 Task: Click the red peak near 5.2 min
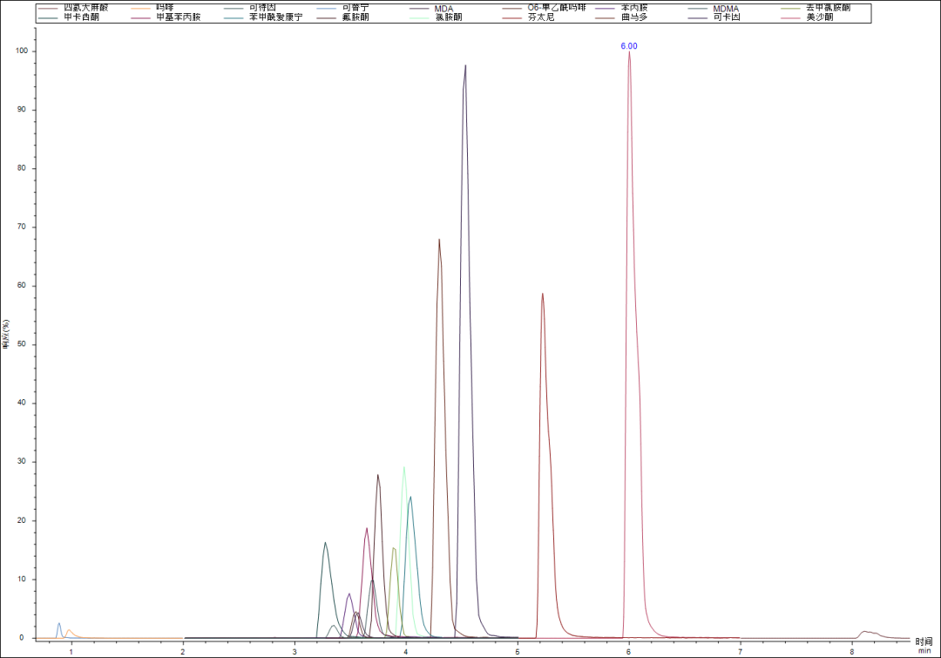pyautogui.click(x=543, y=295)
